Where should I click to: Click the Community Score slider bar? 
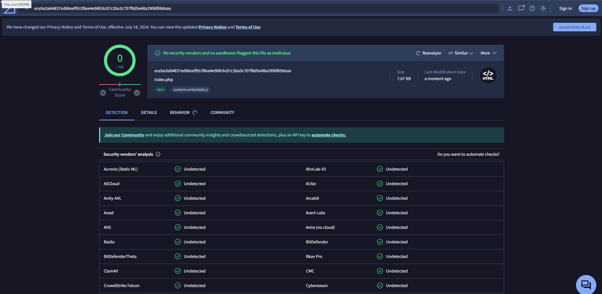pos(120,84)
